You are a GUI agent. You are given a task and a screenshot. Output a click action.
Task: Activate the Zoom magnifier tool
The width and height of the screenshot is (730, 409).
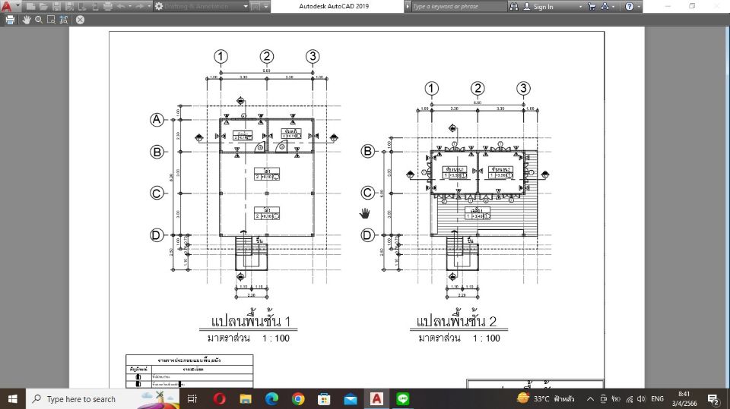pyautogui.click(x=38, y=20)
